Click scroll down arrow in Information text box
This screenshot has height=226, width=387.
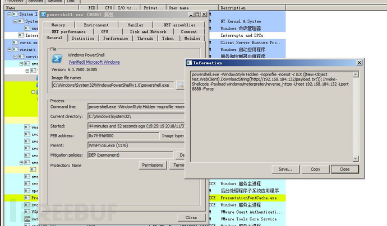356,158
